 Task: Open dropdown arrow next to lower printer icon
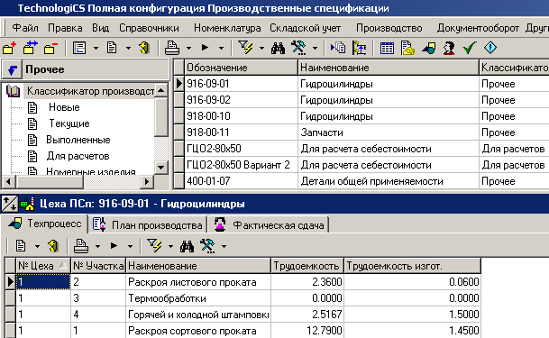click(97, 246)
